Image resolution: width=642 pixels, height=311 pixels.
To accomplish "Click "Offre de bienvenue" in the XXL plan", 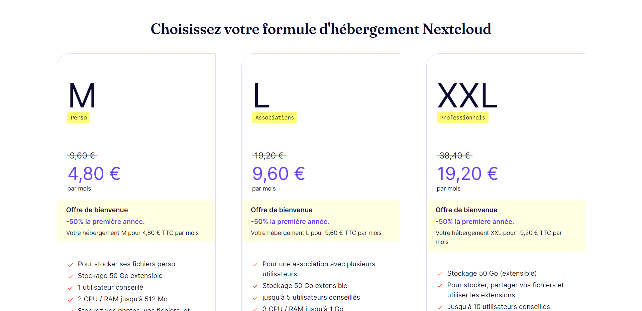I will 466,210.
